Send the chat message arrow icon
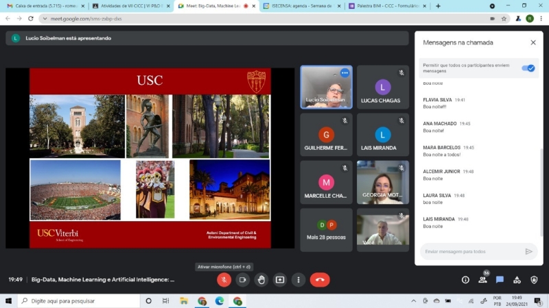Image resolution: width=549 pixels, height=308 pixels. (528, 251)
